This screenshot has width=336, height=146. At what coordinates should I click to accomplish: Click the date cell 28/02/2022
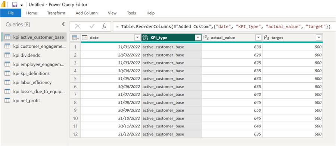[x=111, y=55]
